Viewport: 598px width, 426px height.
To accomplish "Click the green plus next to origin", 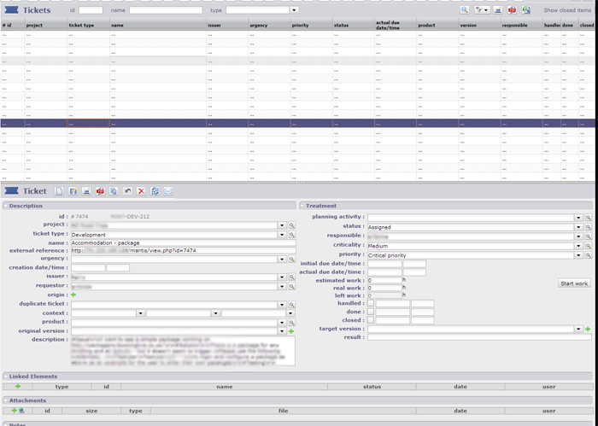I will click(73, 295).
